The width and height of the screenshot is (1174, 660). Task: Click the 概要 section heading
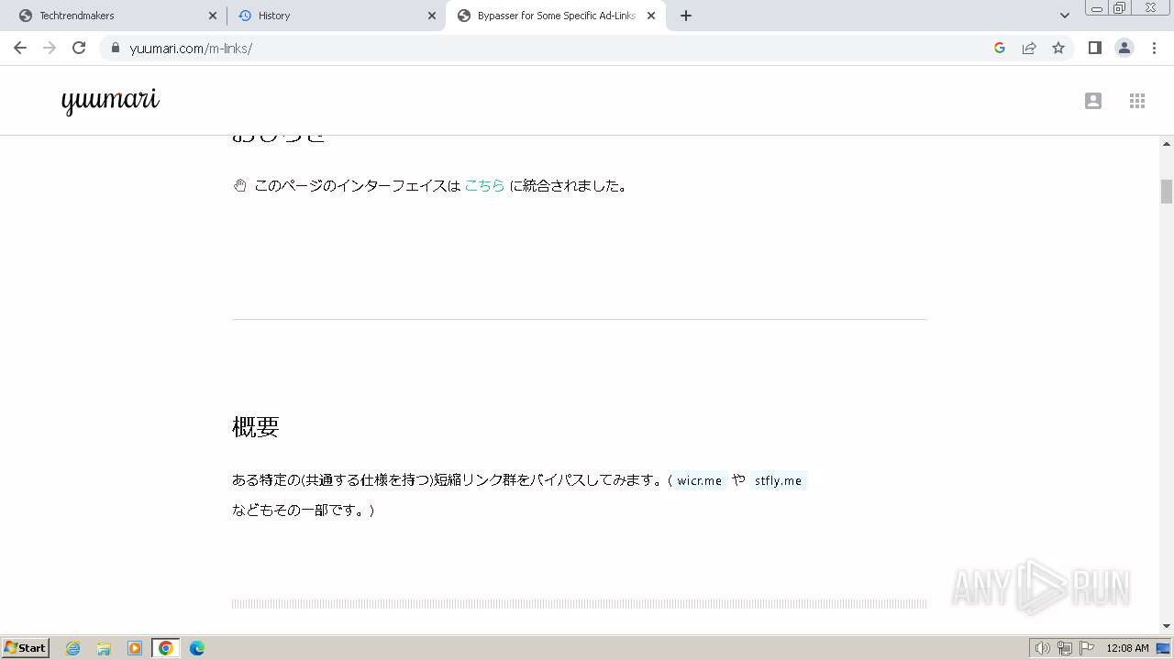click(255, 426)
